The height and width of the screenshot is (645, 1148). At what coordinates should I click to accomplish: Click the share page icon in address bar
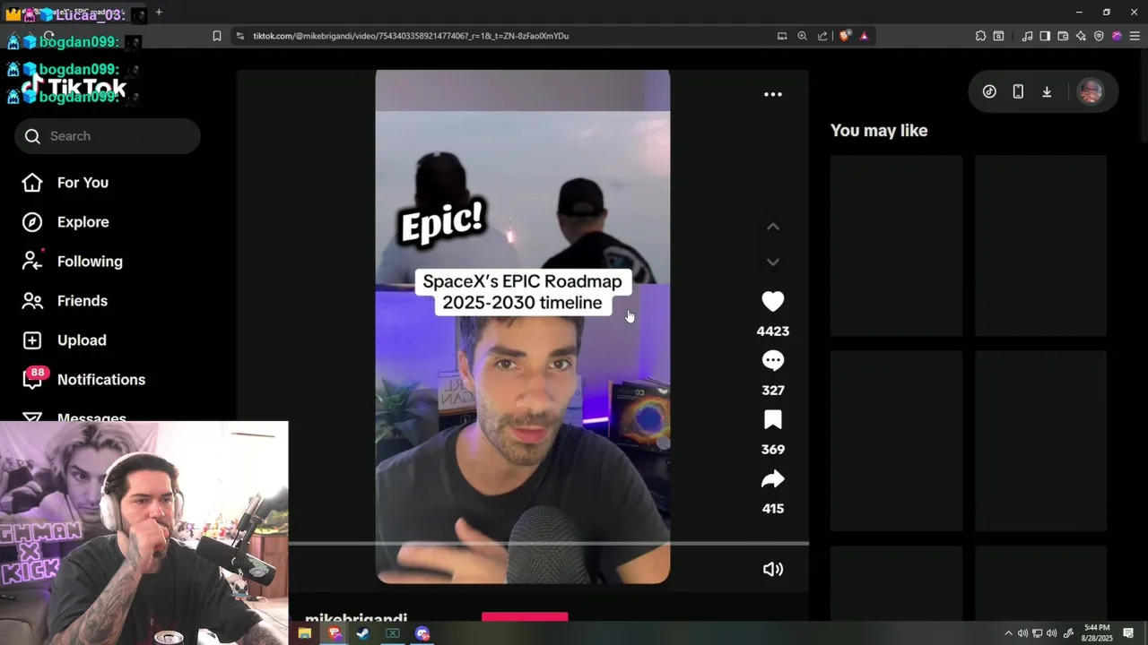click(x=822, y=36)
